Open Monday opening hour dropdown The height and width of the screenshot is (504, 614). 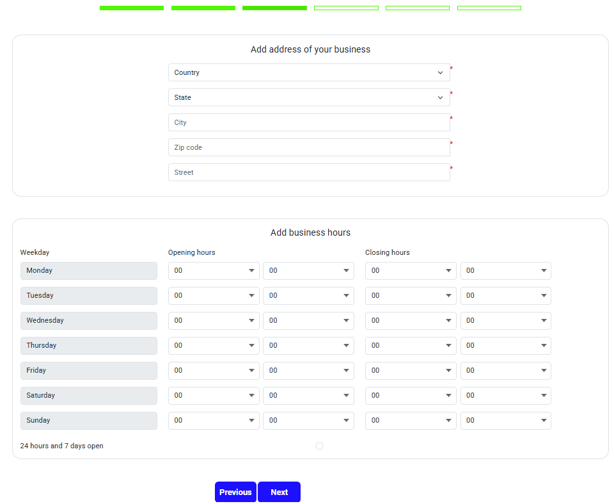(214, 271)
